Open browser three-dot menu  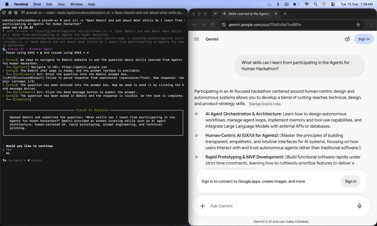(x=371, y=24)
